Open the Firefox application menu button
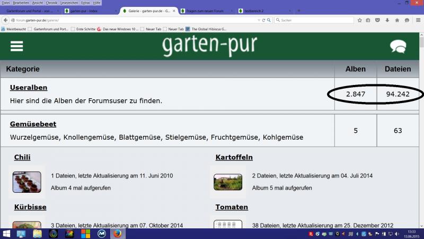Viewport: 424px width, 239px height. pyautogui.click(x=417, y=20)
